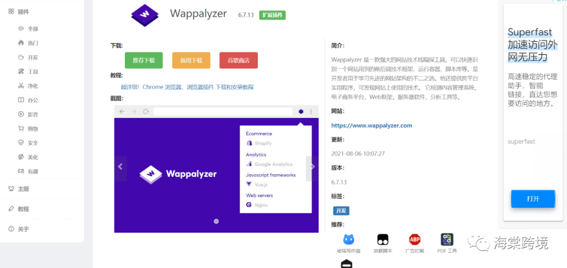This screenshot has height=268, width=567.
Task: Click the Wappalyzer title heading
Action: click(x=198, y=13)
